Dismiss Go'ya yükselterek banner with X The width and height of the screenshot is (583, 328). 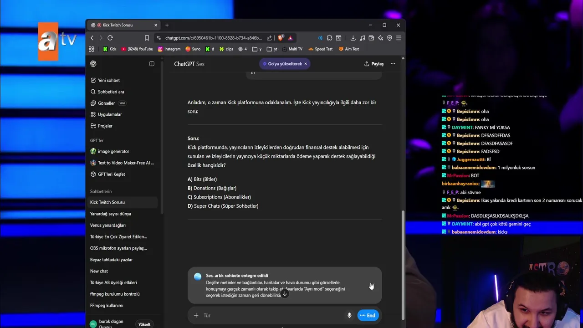click(x=306, y=64)
